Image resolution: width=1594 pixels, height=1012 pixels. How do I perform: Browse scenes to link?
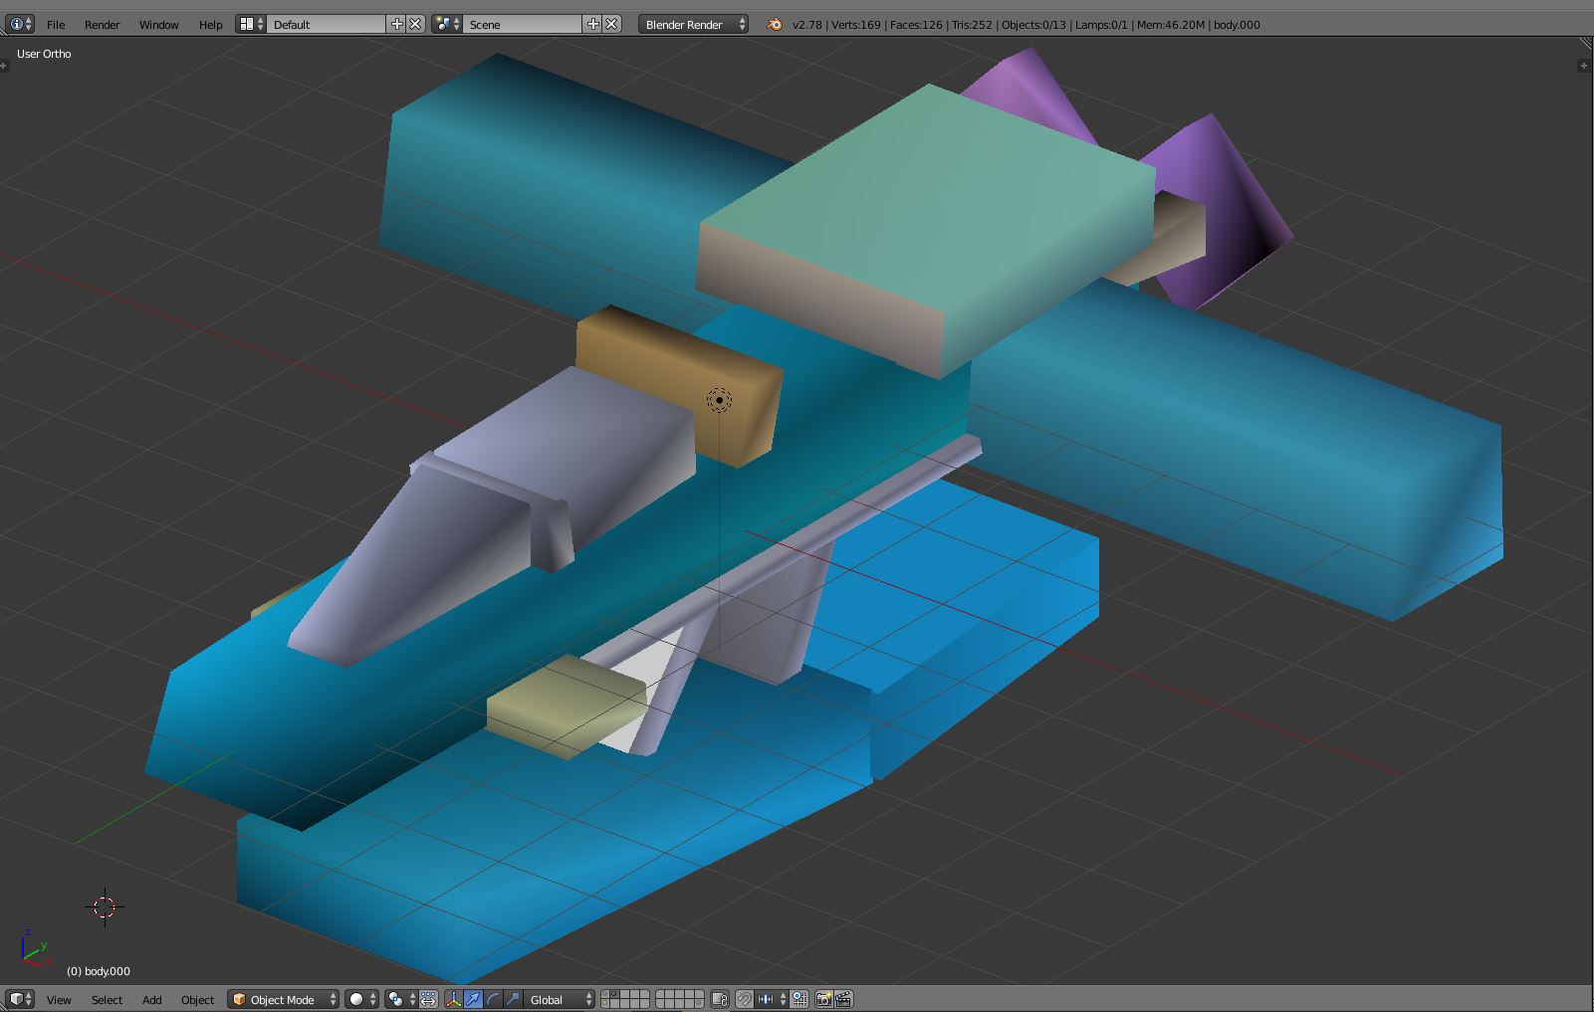tap(448, 24)
